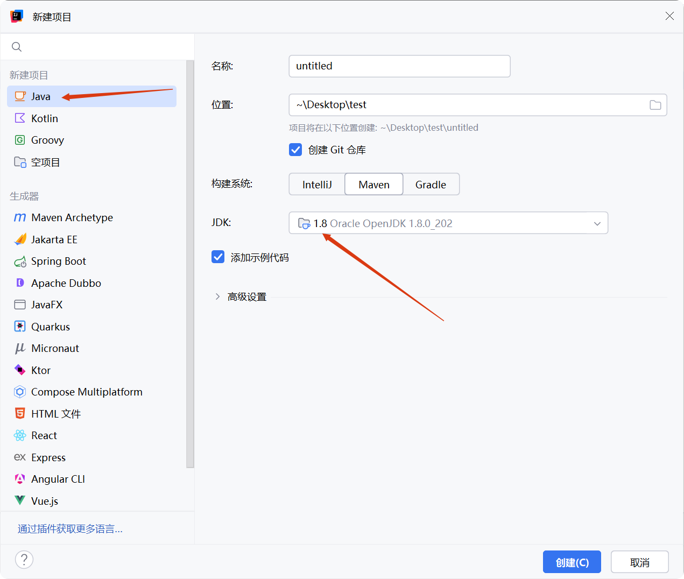Select Gradle build system
This screenshot has height=579, width=684.
point(431,184)
